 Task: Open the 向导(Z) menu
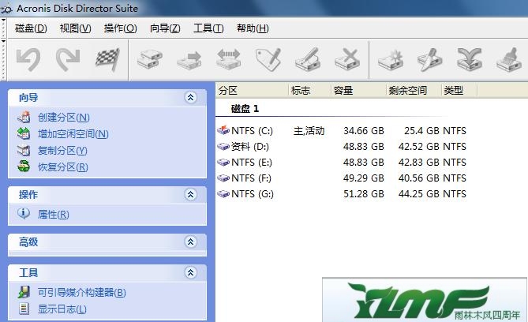(165, 28)
